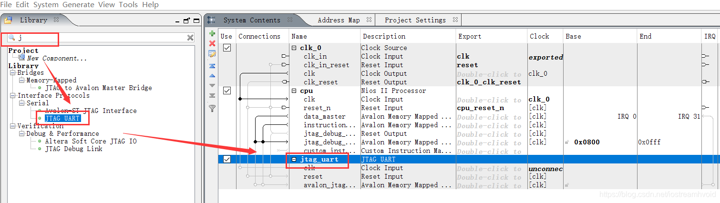Collapse the cpu component row
720x203 pixels.
pos(294,91)
